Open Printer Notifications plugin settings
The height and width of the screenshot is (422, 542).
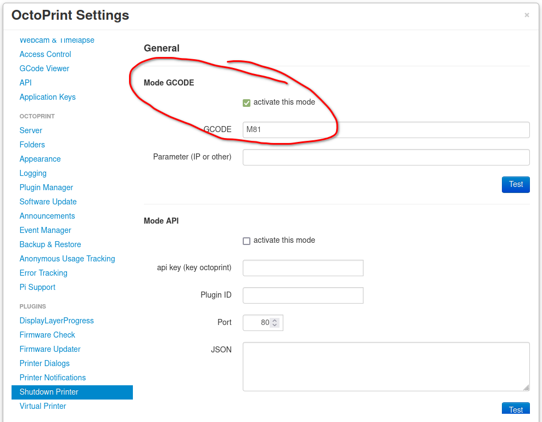pos(53,378)
